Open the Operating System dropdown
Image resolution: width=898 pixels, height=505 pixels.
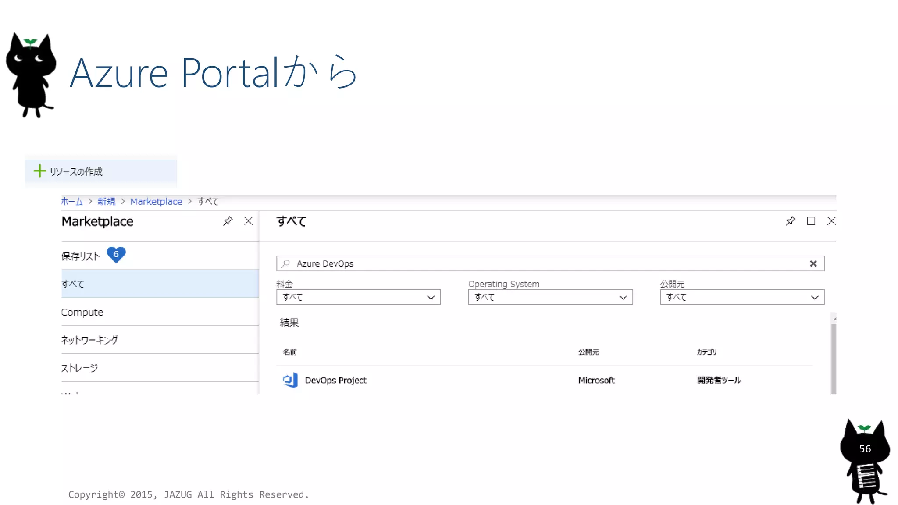[550, 297]
